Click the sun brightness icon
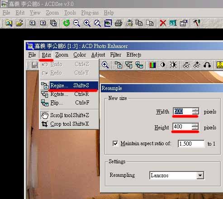 tap(173, 65)
